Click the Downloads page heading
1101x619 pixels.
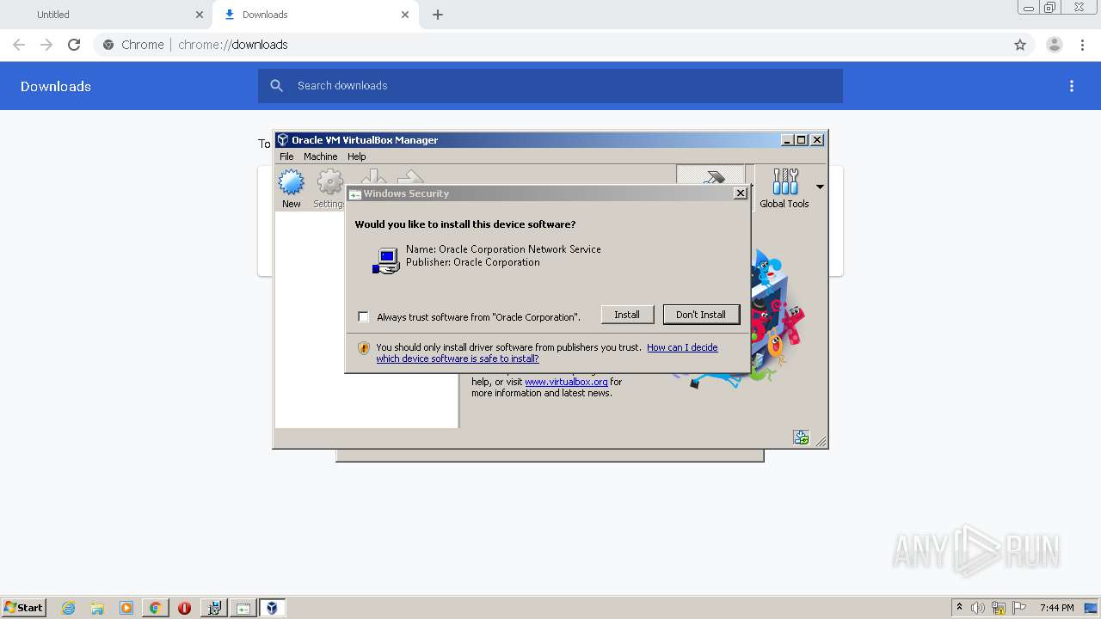point(56,86)
